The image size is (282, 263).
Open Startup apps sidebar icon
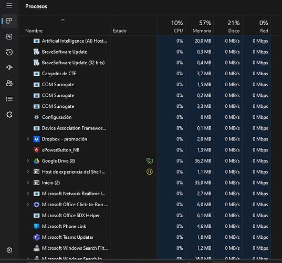click(x=9, y=67)
